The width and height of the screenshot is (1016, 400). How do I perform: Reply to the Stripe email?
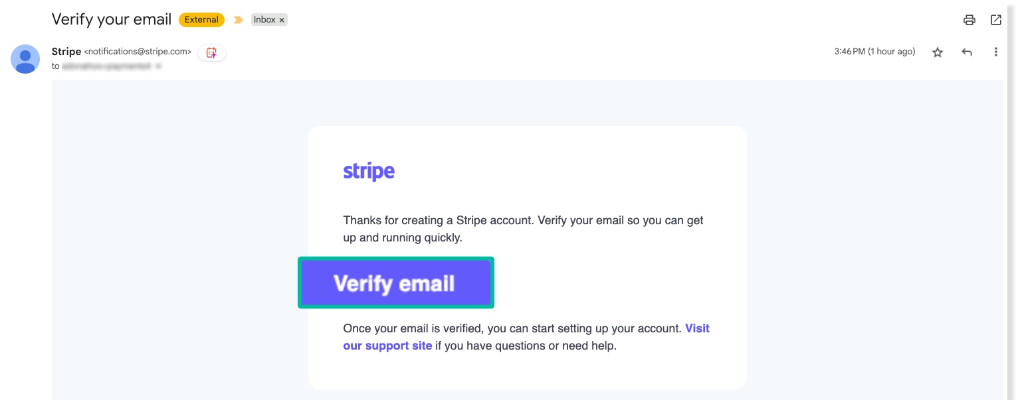click(967, 52)
